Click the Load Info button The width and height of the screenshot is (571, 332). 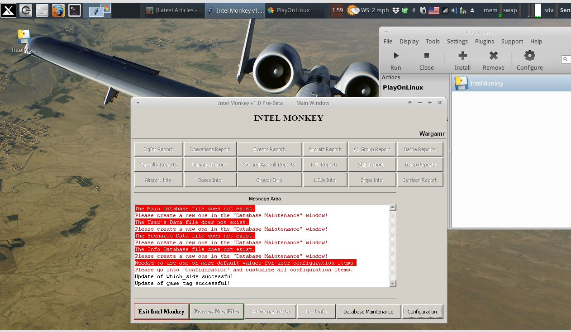316,312
